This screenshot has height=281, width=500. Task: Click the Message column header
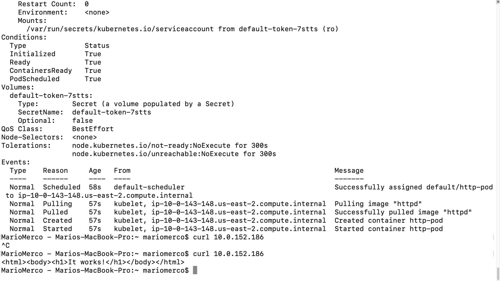click(349, 170)
